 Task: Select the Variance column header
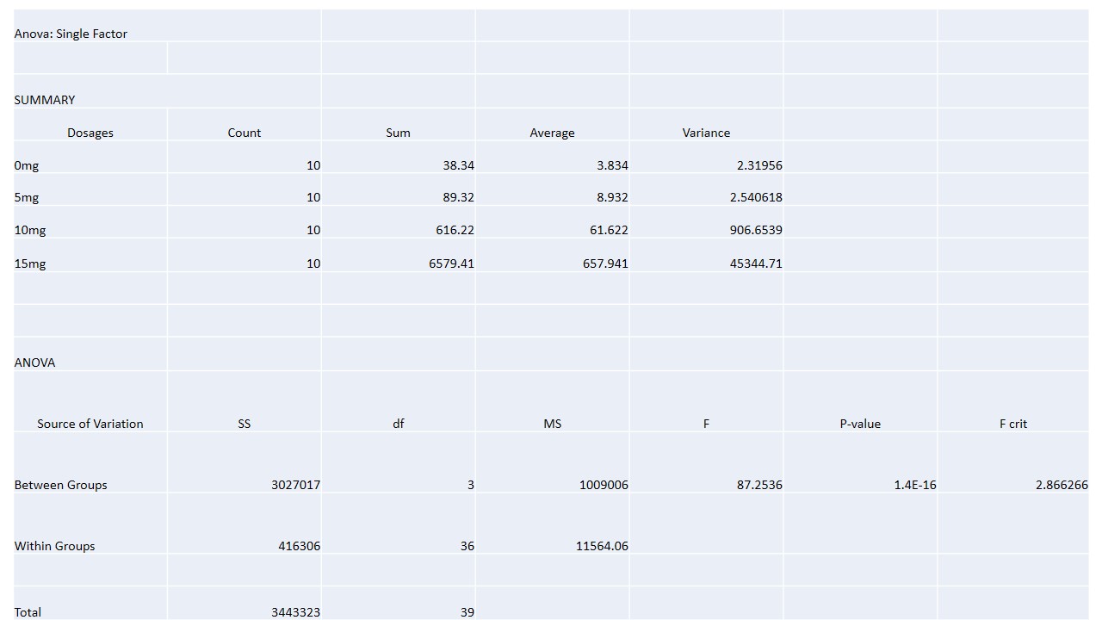[706, 133]
